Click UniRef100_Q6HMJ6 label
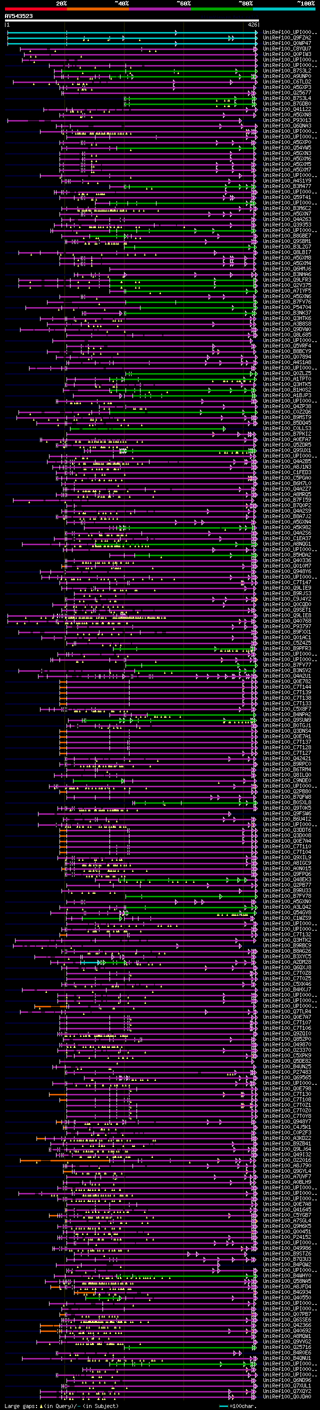This screenshot has height=1410, width=320. tap(287, 269)
